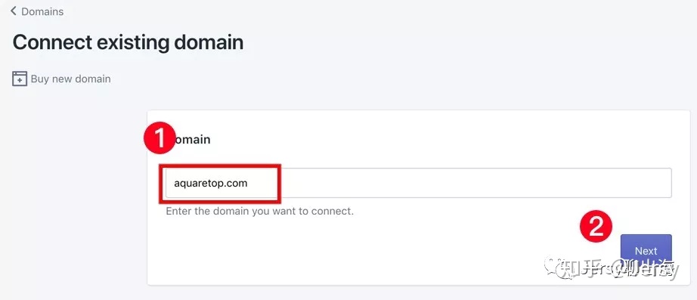Focus the domain input containing aquaretop.com
This screenshot has height=300, width=697.
pyautogui.click(x=418, y=183)
